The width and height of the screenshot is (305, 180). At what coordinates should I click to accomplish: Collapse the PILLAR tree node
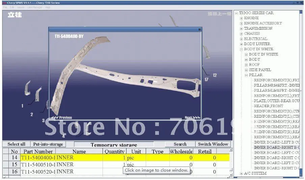click(x=246, y=75)
